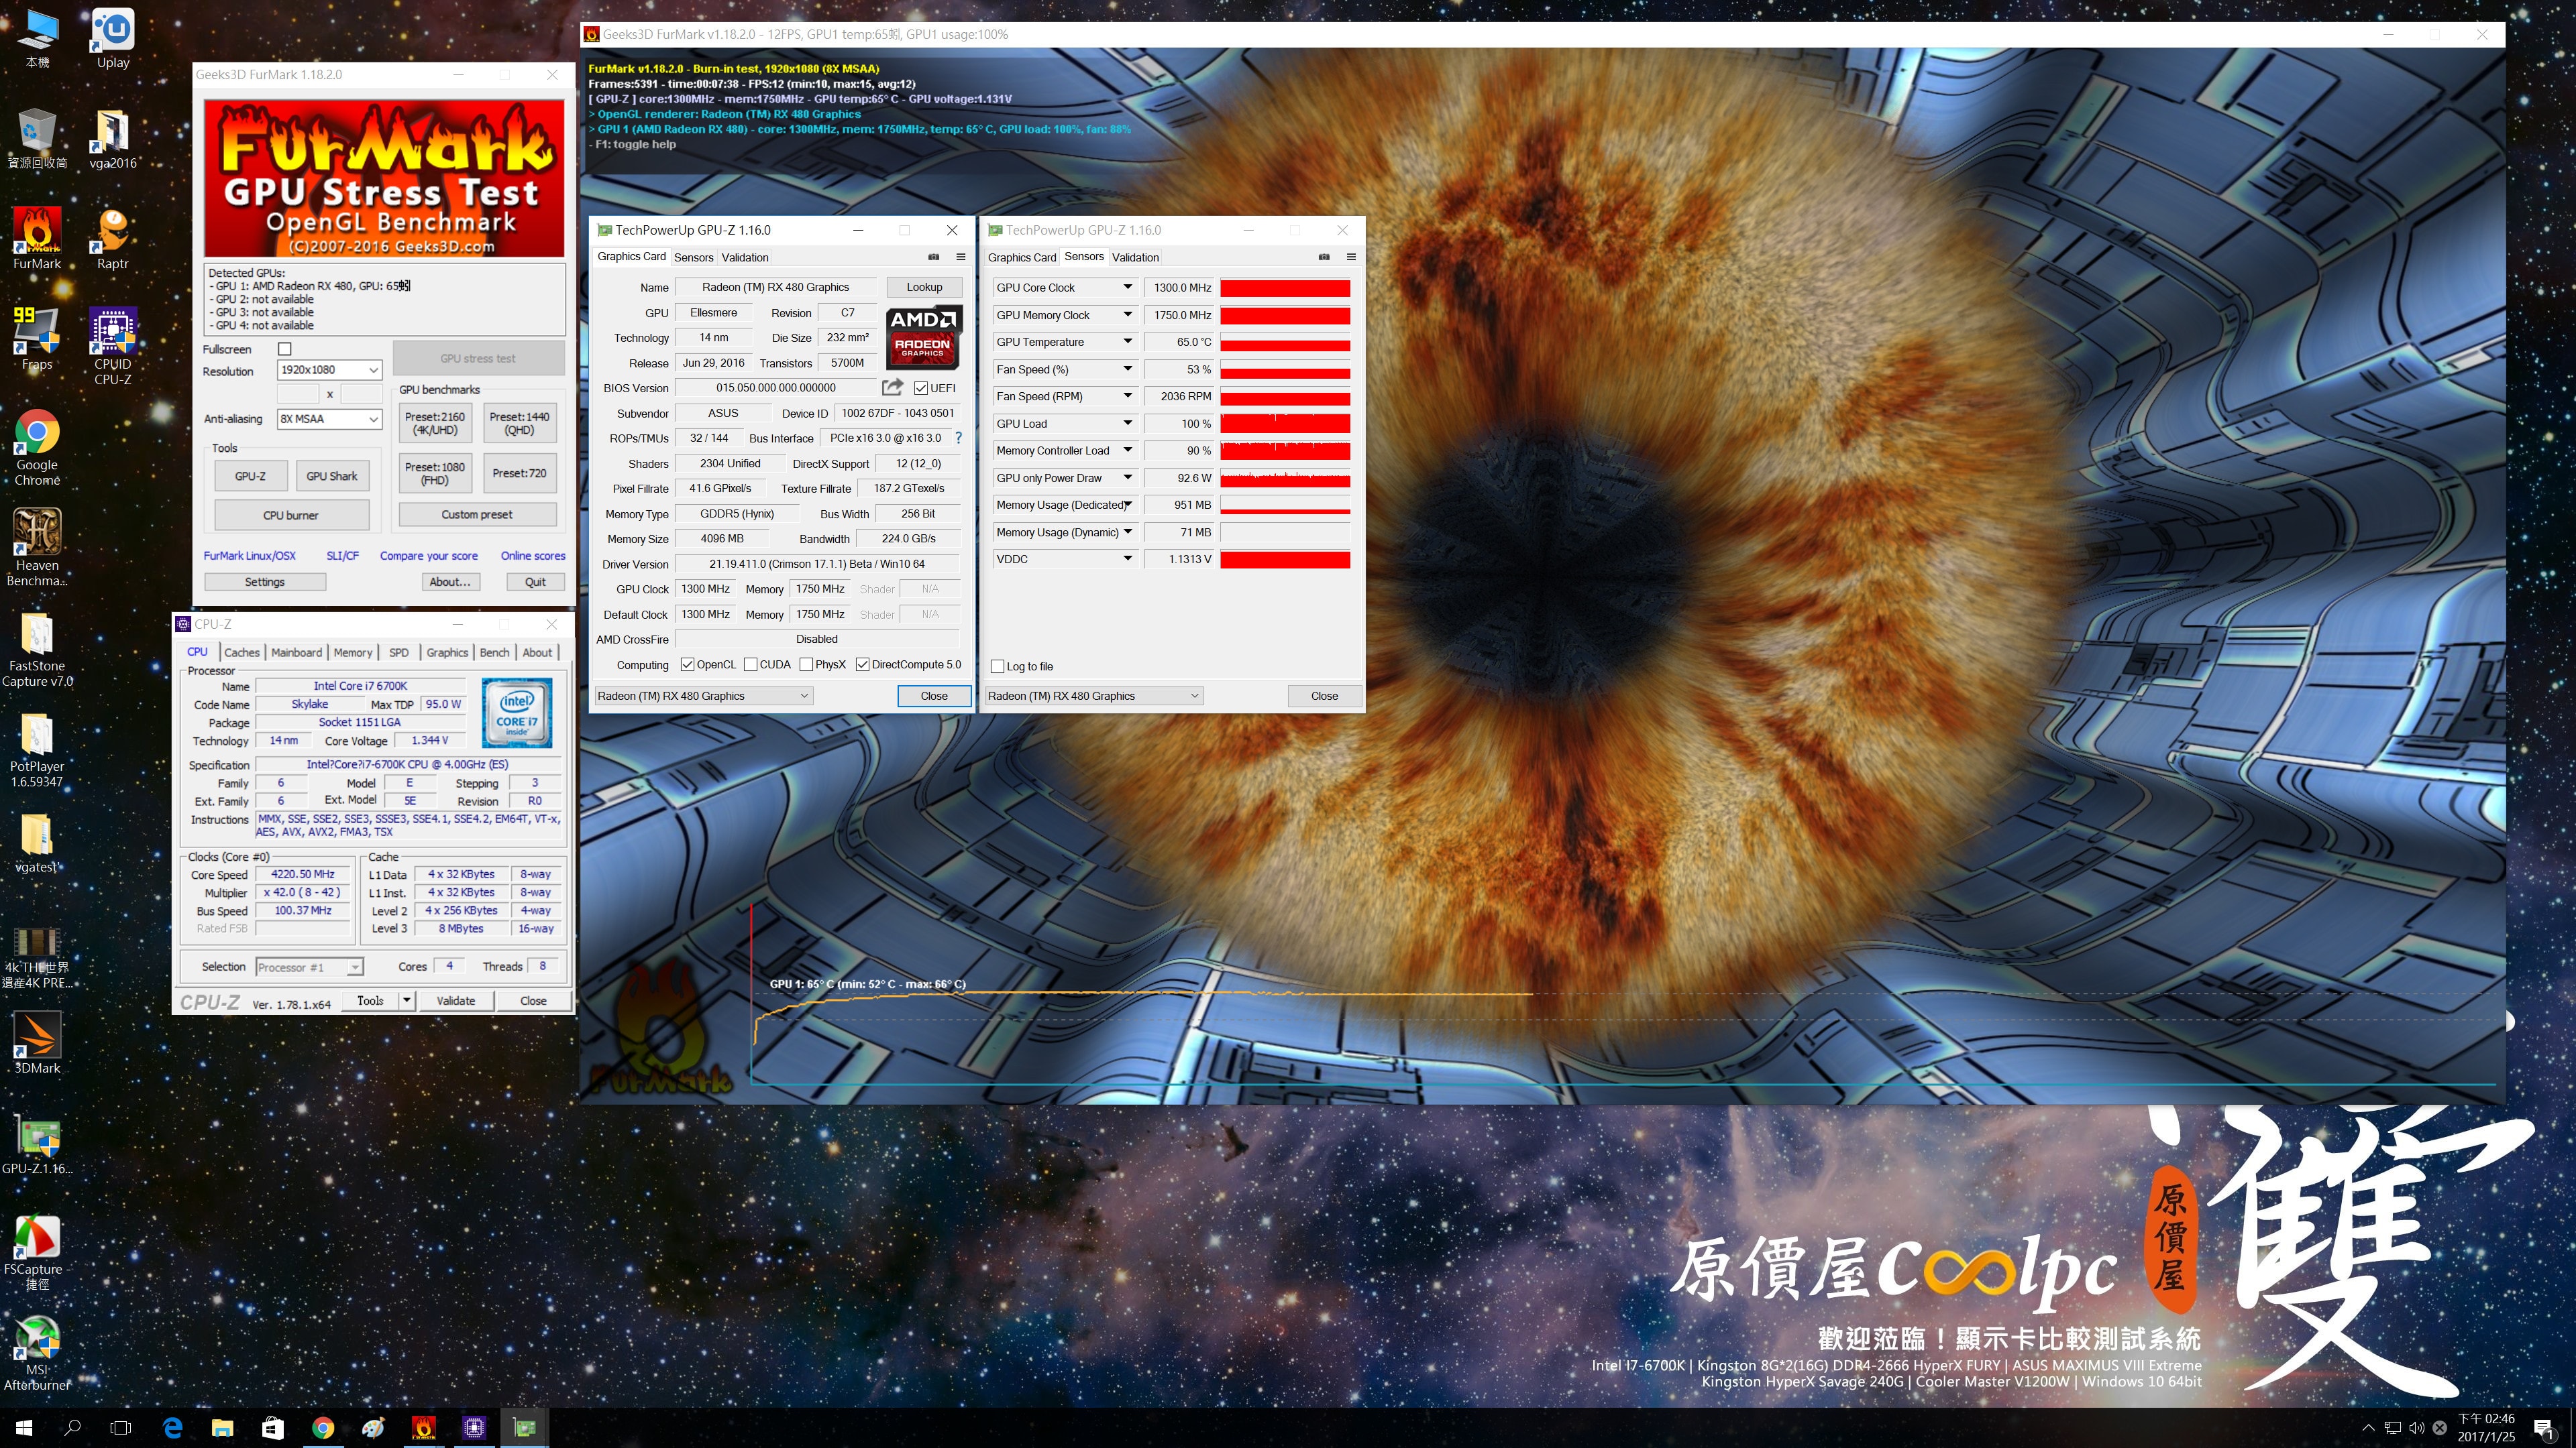The image size is (2576, 1448).
Task: Click Memory Usage (Dedicated) sensor graph
Action: tap(1285, 505)
